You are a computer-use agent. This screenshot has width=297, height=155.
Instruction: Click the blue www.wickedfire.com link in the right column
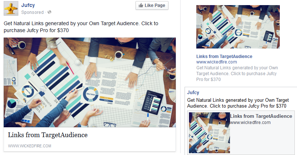[x=216, y=62]
